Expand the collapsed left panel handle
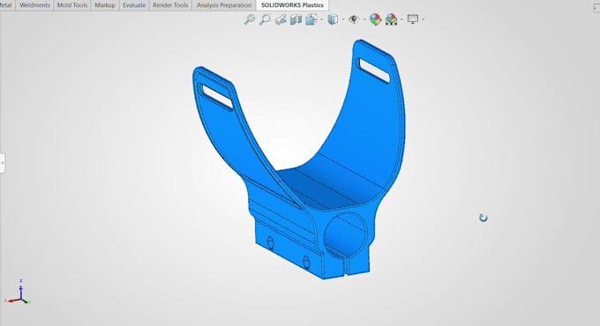The height and width of the screenshot is (326, 600). click(2, 163)
